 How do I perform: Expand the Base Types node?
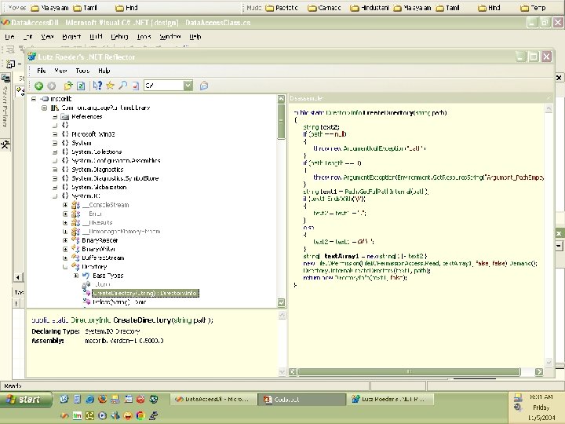76,276
